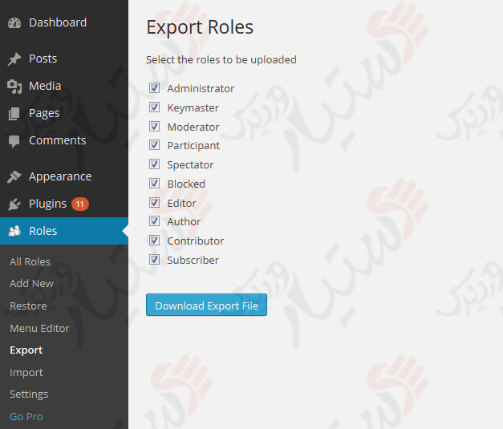Image resolution: width=503 pixels, height=429 pixels.
Task: Open Roles Settings submenu link
Action: click(x=29, y=395)
